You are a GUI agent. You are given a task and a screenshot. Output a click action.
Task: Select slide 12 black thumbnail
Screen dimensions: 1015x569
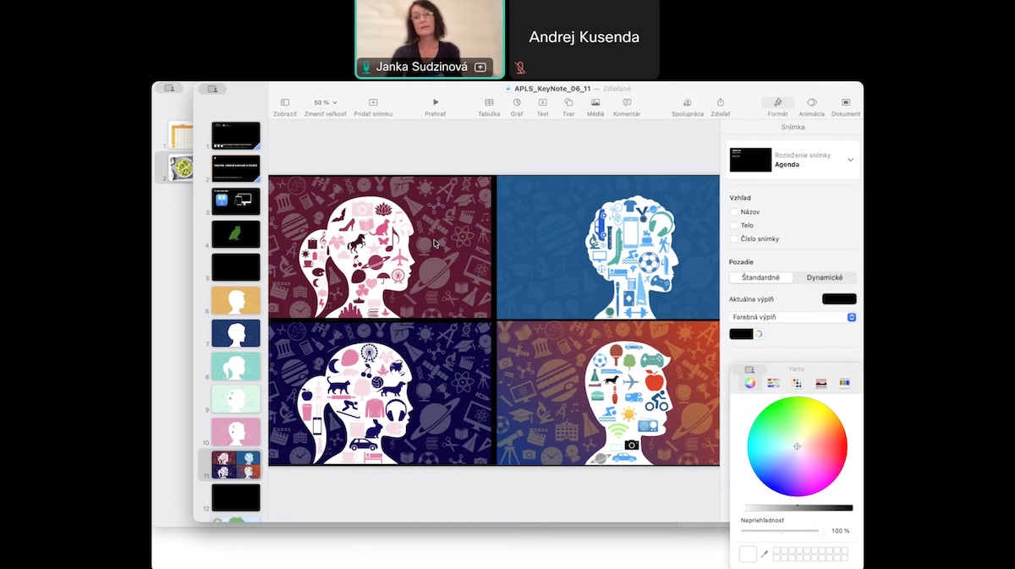pyautogui.click(x=236, y=497)
